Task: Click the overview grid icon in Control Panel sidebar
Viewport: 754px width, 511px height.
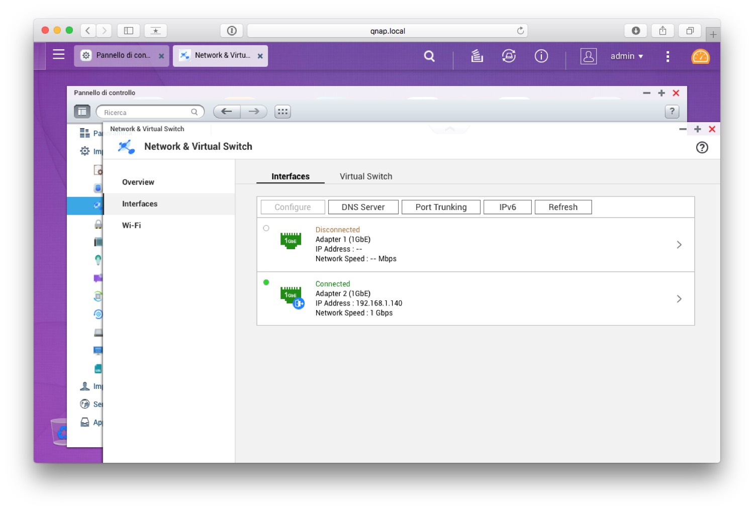Action: [x=84, y=133]
